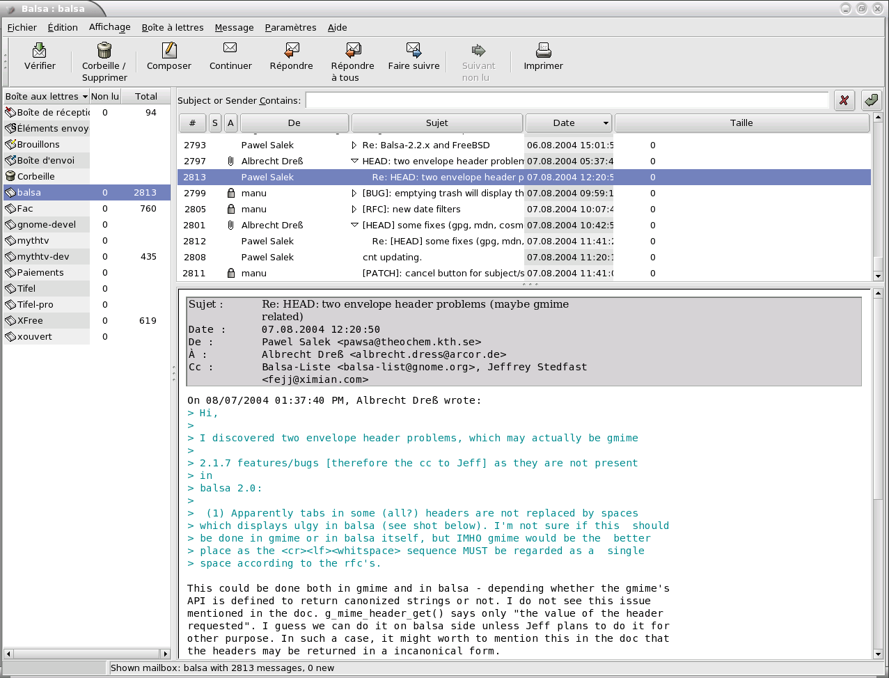This screenshot has width=889, height=678.
Task: Click the Boîte d'envoi mailbox icon
Action: click(10, 160)
